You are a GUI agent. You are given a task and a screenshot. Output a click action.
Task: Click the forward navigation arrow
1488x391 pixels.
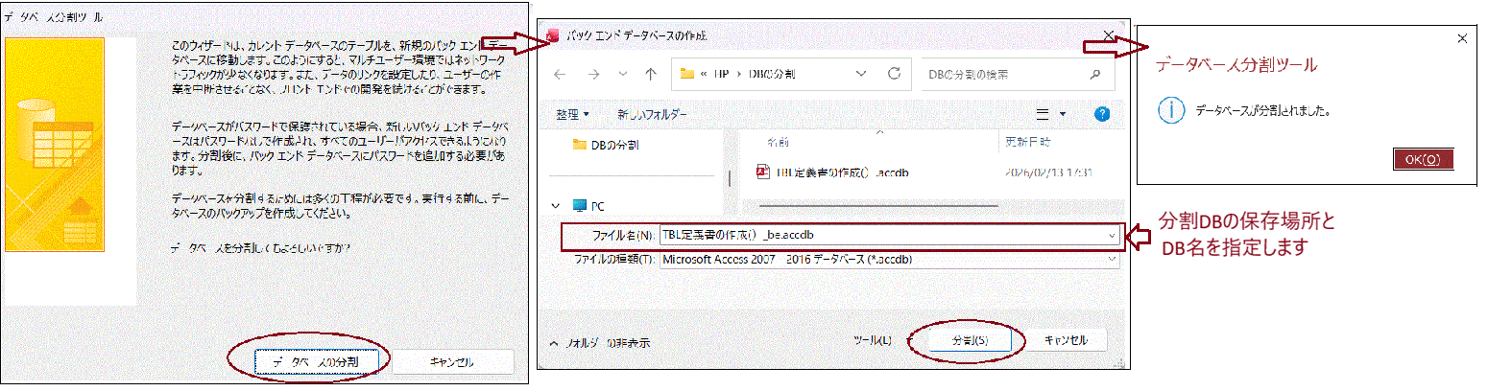click(592, 74)
